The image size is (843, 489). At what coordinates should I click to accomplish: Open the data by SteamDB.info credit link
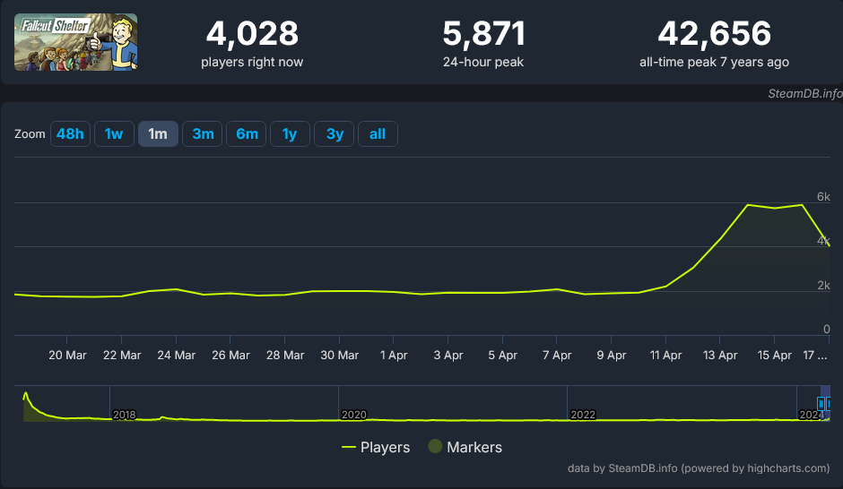pyautogui.click(x=699, y=468)
